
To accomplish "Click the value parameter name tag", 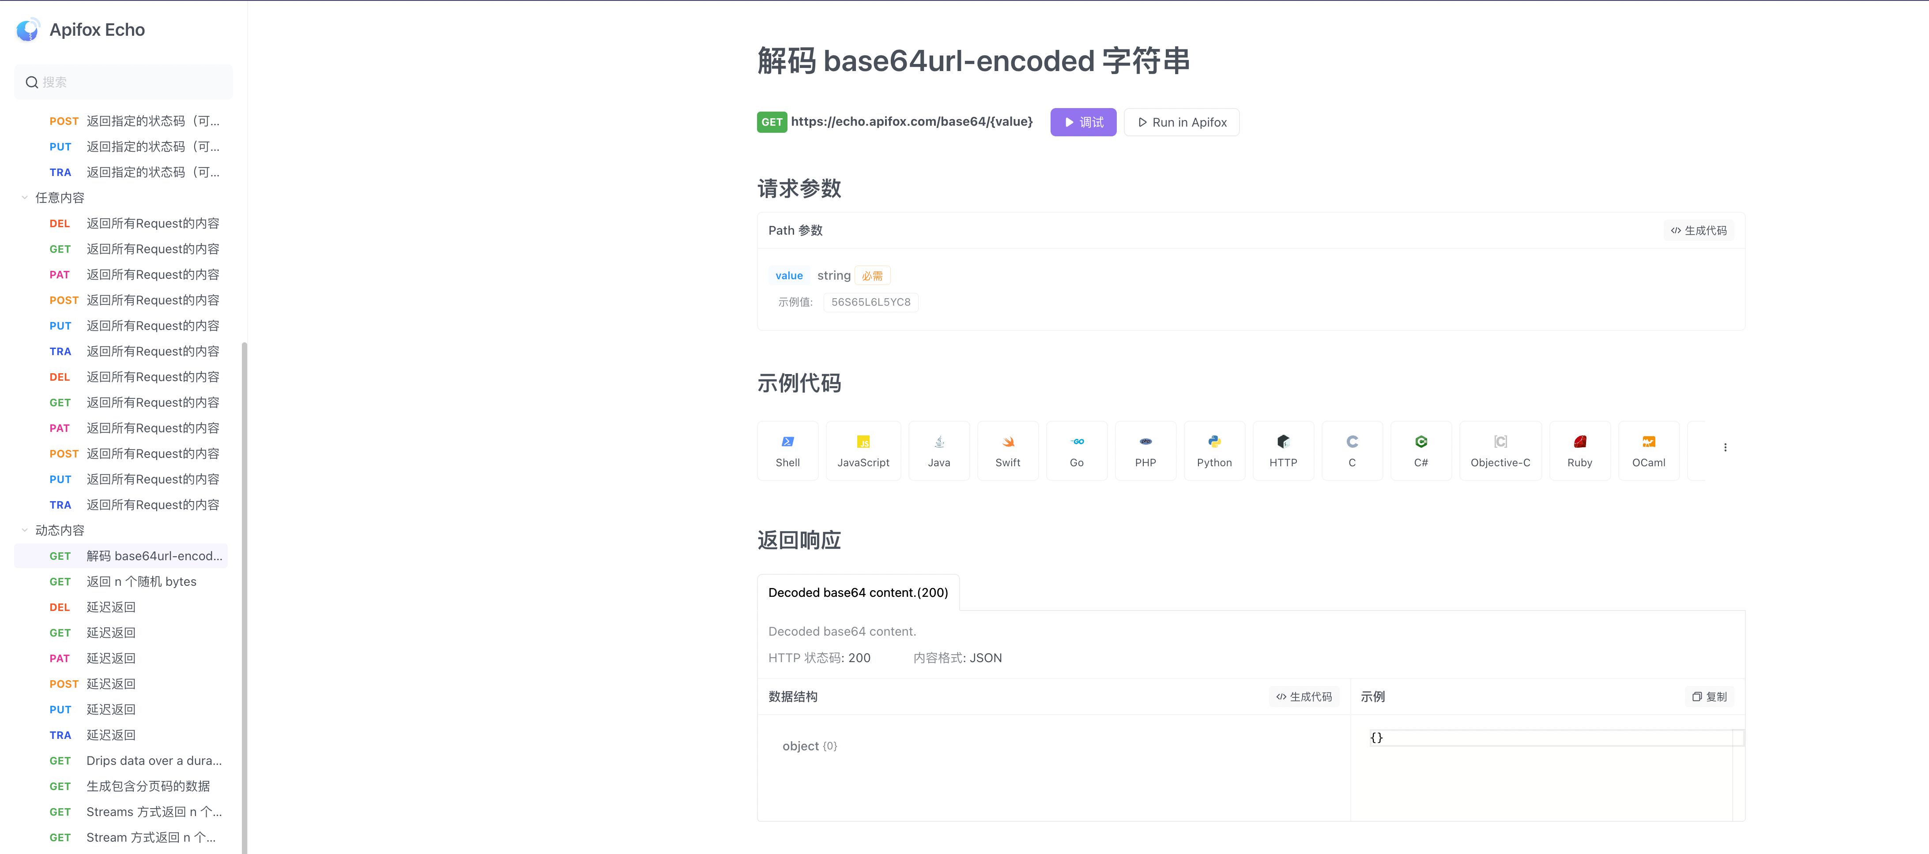I will pyautogui.click(x=788, y=275).
